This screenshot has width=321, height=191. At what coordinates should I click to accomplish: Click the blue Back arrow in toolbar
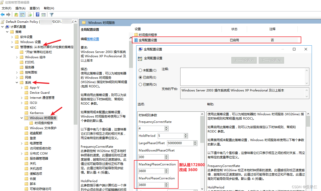[x=3, y=15]
